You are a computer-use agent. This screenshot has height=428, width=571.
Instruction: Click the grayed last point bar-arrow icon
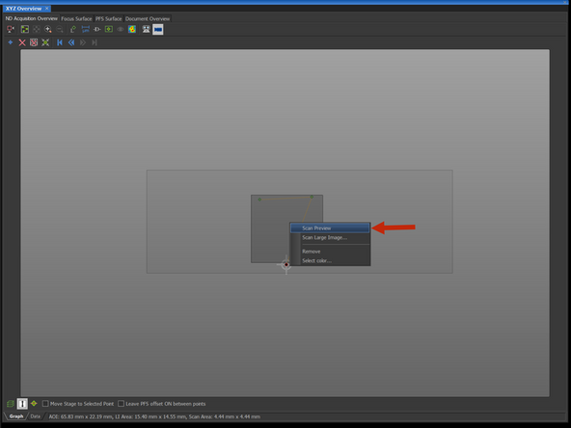pyautogui.click(x=95, y=42)
